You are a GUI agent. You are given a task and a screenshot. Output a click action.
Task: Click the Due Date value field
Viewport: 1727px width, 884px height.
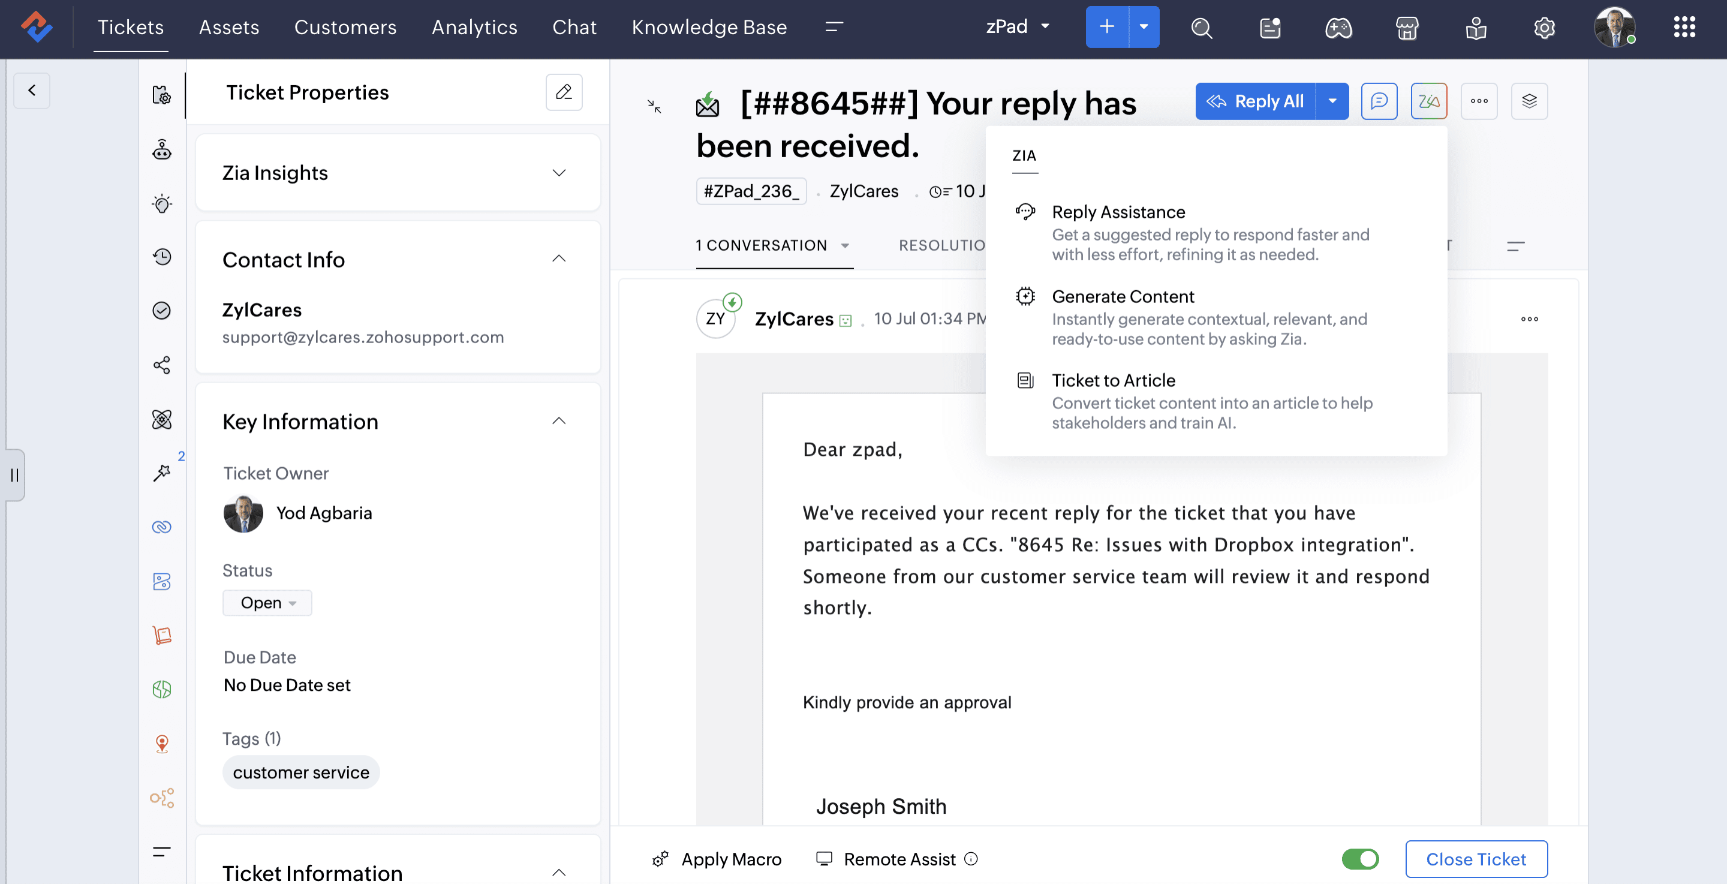click(x=287, y=685)
